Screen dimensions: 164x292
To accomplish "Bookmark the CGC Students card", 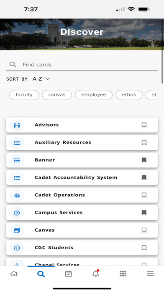I will point(144,248).
